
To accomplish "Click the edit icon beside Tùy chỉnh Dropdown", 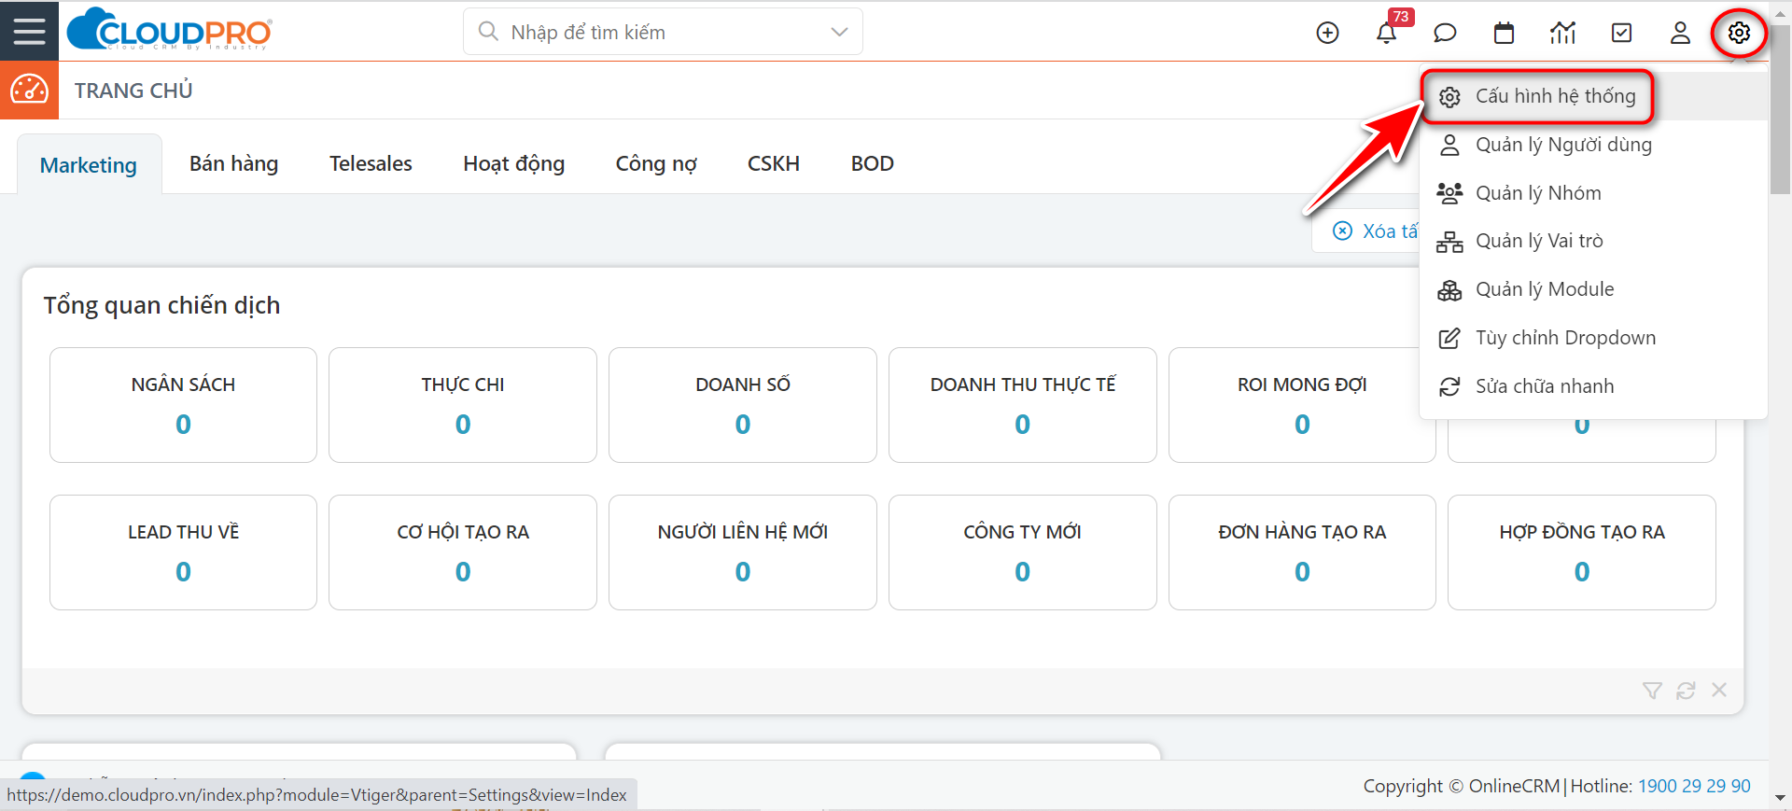I will coord(1449,338).
